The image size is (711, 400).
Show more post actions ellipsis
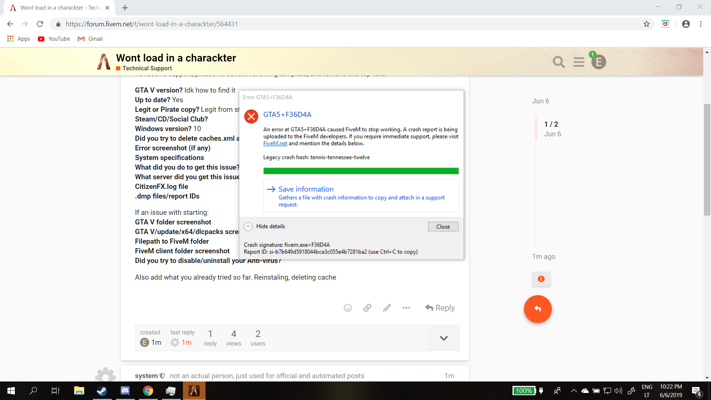pos(406,308)
